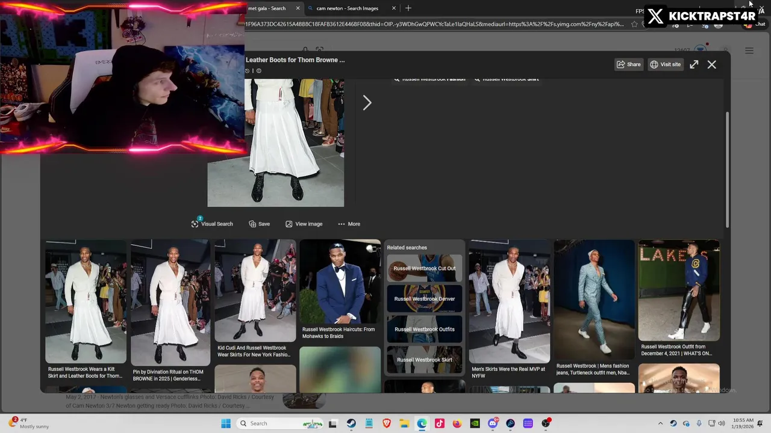This screenshot has height=433, width=771.
Task: Open TikTok app from the taskbar
Action: click(440, 423)
